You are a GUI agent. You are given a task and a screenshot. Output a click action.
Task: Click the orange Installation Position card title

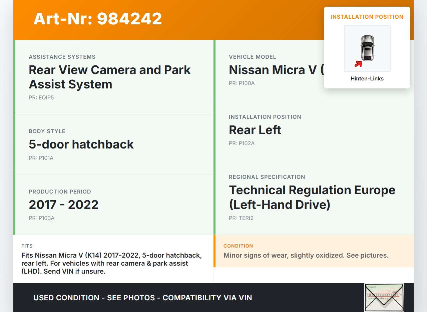[367, 17]
